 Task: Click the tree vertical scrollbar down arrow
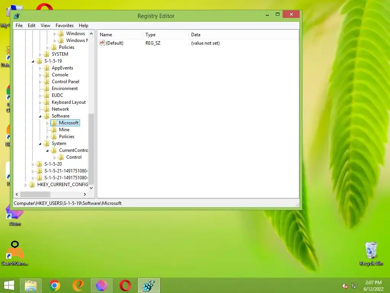pos(91,188)
